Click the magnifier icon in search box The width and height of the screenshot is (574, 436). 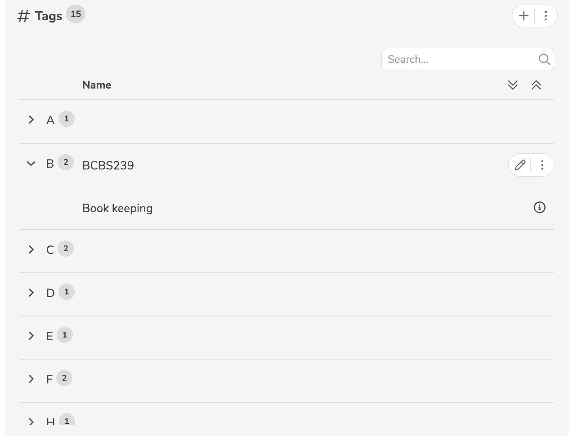[x=544, y=59]
